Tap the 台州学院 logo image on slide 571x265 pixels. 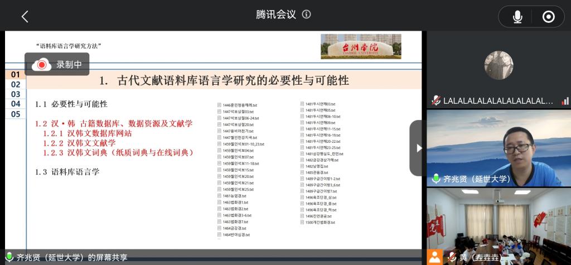(360, 47)
